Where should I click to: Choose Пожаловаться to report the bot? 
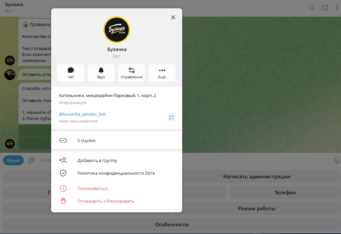pos(117,188)
